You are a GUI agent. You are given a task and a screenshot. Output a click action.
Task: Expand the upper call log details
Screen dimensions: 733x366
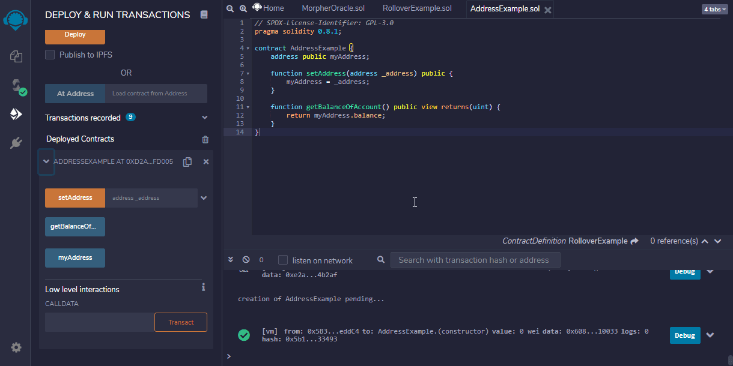click(710, 272)
